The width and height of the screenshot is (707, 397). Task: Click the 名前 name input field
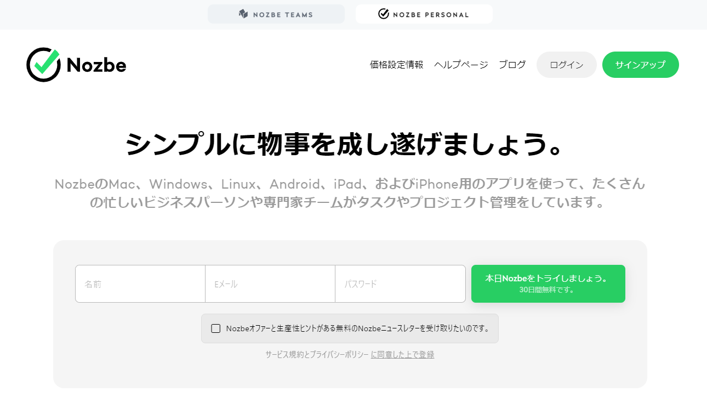click(140, 283)
